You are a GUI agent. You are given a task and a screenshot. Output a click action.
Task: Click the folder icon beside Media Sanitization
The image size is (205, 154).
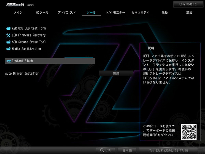(x=8, y=49)
